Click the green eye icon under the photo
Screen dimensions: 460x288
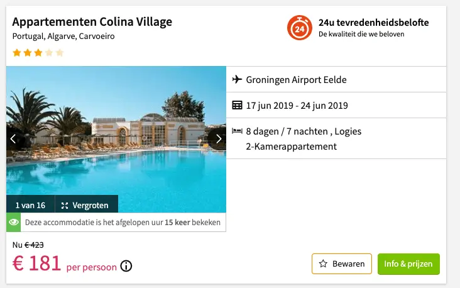tap(13, 222)
